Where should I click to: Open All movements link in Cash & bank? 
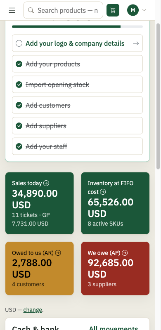[x=113, y=328]
